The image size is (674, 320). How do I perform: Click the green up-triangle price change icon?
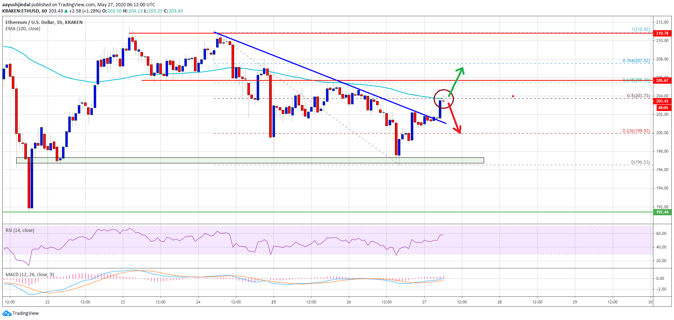[x=66, y=11]
